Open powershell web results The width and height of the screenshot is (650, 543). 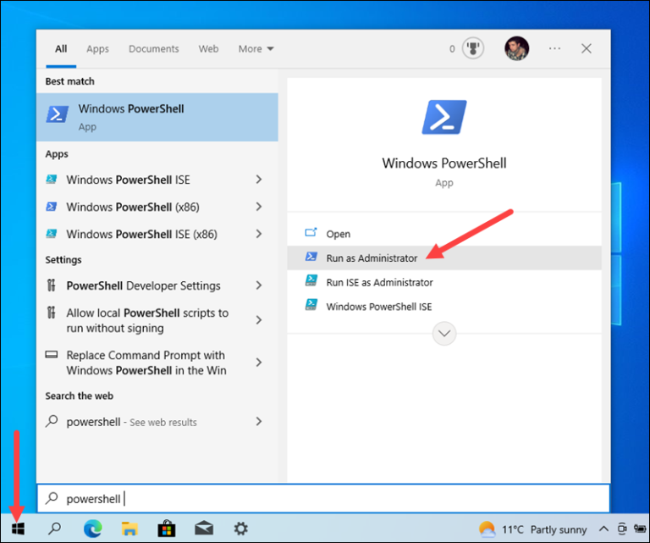click(157, 422)
